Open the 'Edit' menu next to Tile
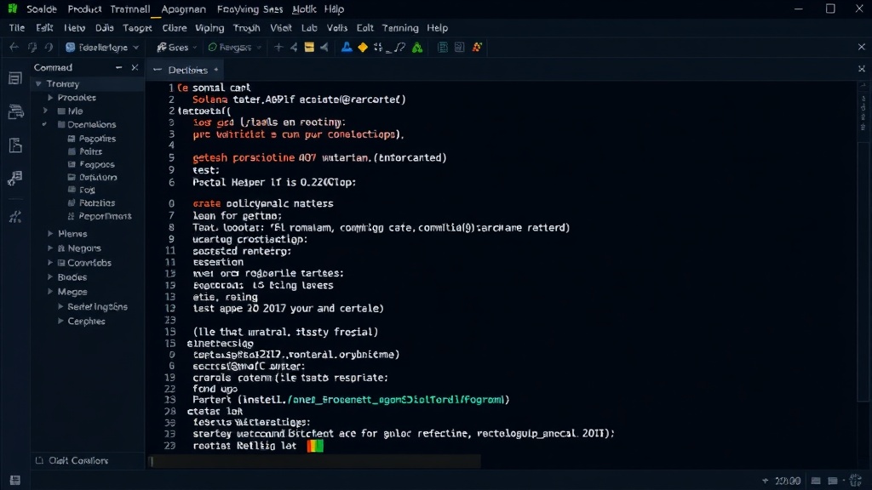 (44, 28)
